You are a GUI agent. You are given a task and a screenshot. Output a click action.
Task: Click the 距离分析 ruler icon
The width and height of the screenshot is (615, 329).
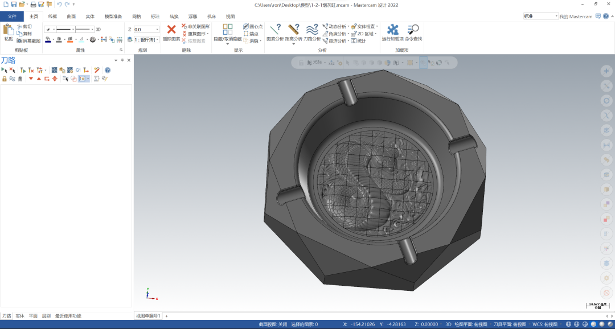293,30
